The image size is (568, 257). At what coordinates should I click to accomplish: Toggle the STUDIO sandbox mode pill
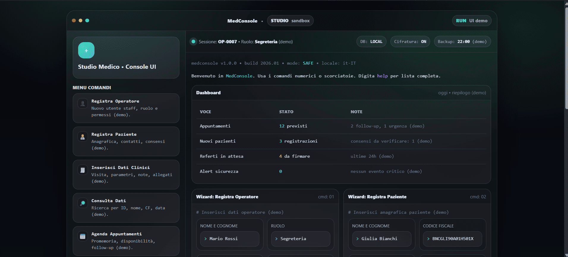(x=290, y=21)
